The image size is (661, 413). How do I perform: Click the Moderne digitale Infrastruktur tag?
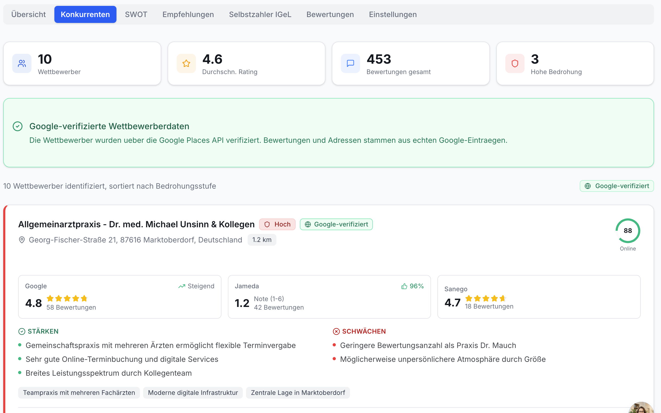tap(193, 392)
